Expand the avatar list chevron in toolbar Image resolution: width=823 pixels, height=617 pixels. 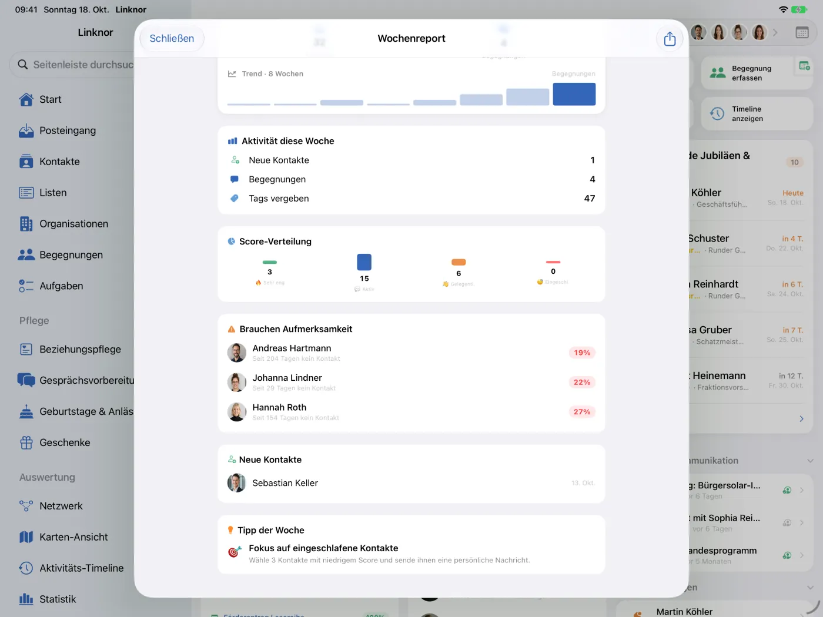[x=775, y=33]
